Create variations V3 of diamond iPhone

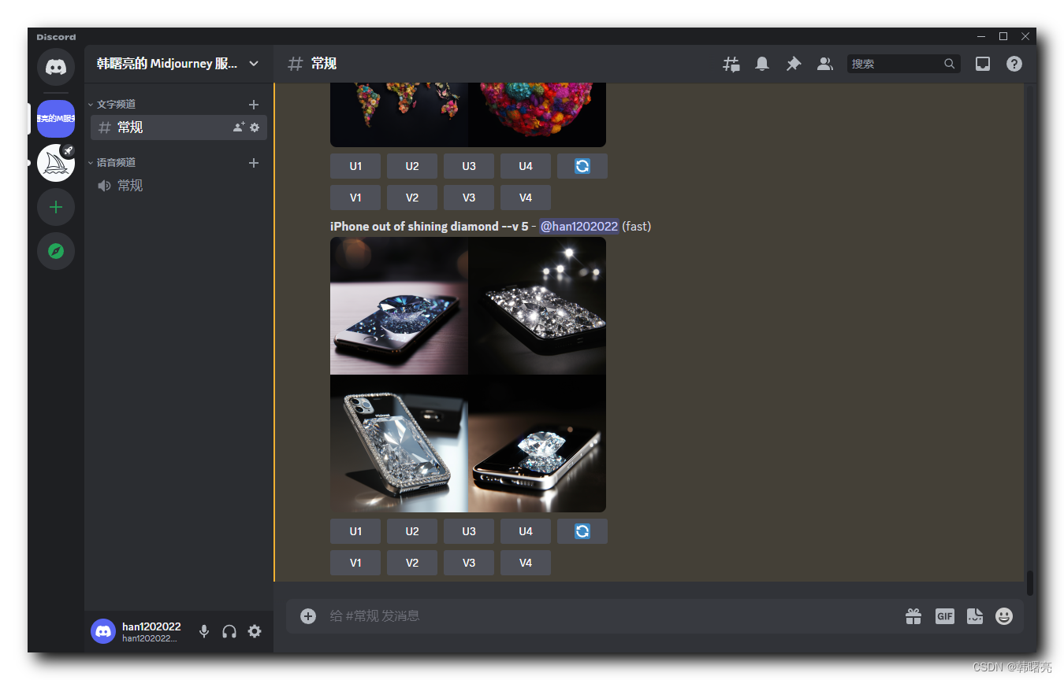[469, 563]
